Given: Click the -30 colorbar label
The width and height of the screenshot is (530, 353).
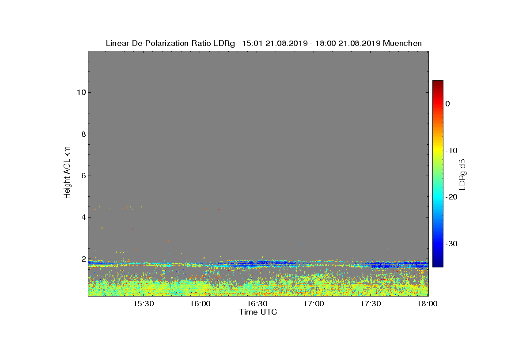Looking at the screenshot, I should point(451,244).
